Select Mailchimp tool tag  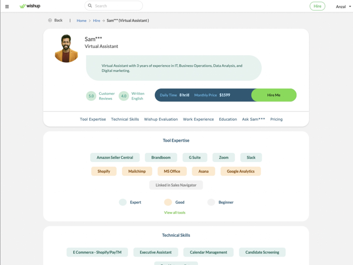pyautogui.click(x=137, y=171)
